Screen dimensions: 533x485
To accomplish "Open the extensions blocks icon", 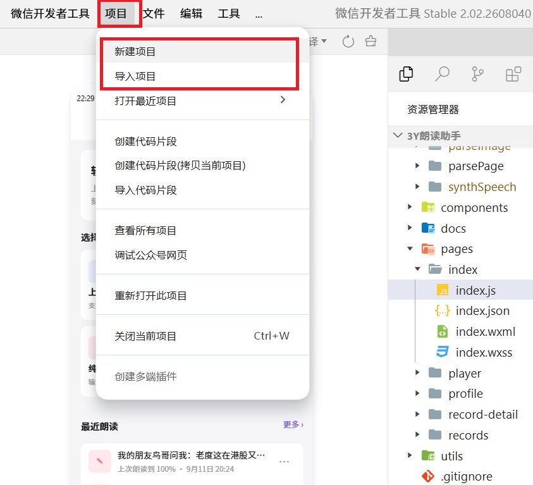I will click(x=513, y=74).
